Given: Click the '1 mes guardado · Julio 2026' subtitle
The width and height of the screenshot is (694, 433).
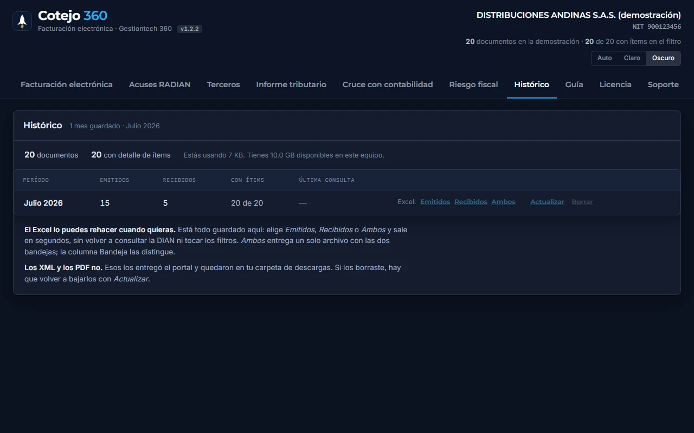Looking at the screenshot, I should pyautogui.click(x=114, y=126).
